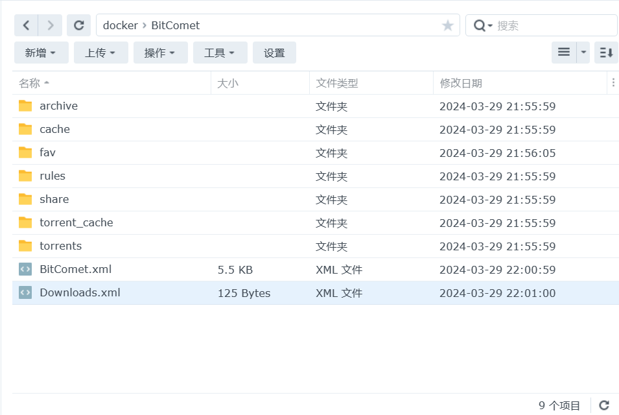Select the share folder name
The height and width of the screenshot is (415, 619).
coord(54,199)
